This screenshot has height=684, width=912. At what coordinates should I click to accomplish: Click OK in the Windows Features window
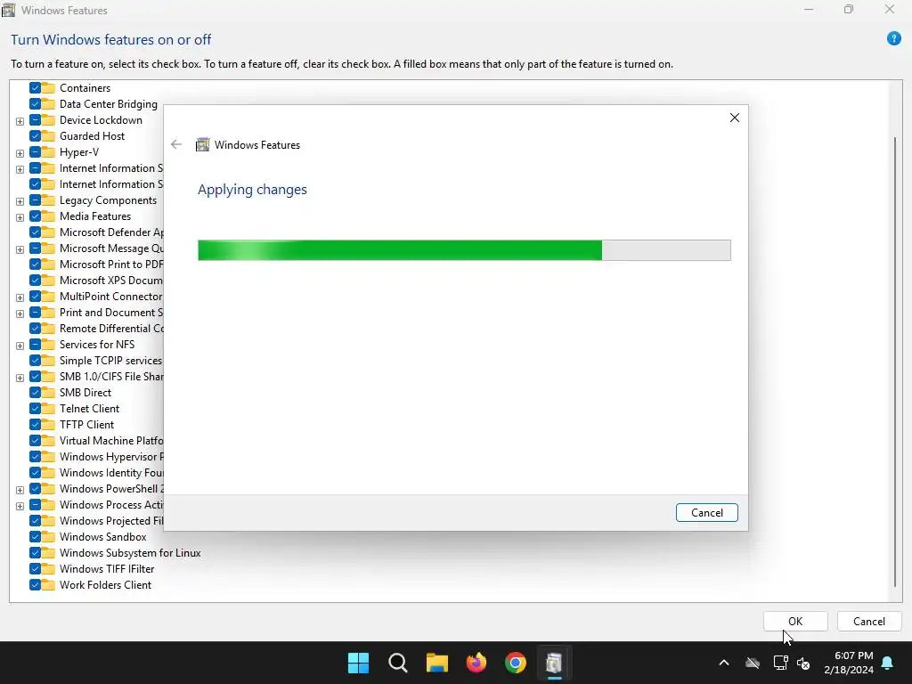[795, 621]
